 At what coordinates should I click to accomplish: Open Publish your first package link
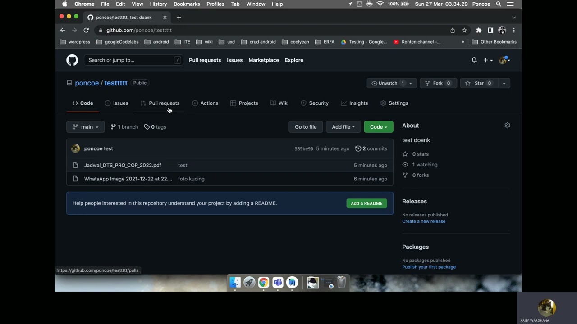click(429, 267)
